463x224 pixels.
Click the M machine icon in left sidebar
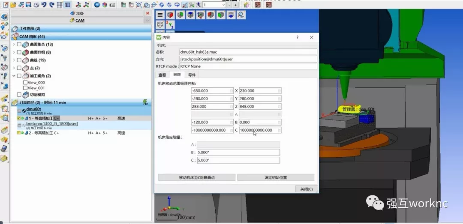click(x=4, y=85)
